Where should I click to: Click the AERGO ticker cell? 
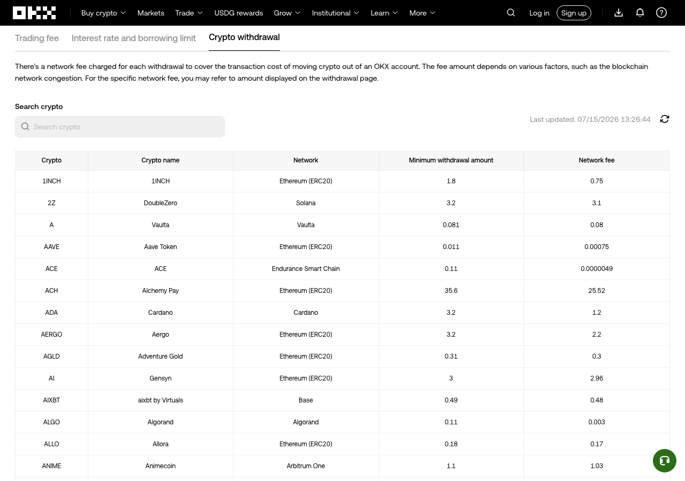coord(51,335)
